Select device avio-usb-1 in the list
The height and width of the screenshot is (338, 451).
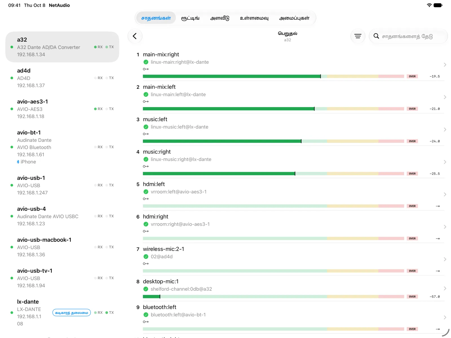pyautogui.click(x=62, y=185)
